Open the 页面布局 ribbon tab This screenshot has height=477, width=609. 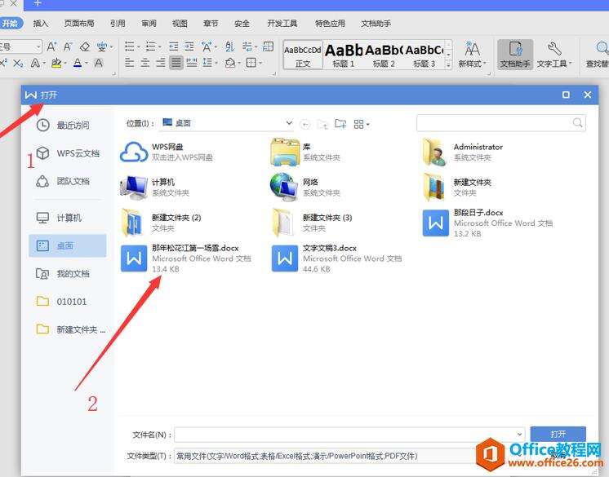point(79,24)
